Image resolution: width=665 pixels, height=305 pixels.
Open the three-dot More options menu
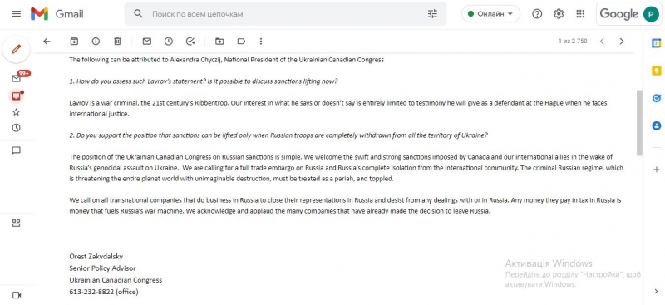point(261,42)
